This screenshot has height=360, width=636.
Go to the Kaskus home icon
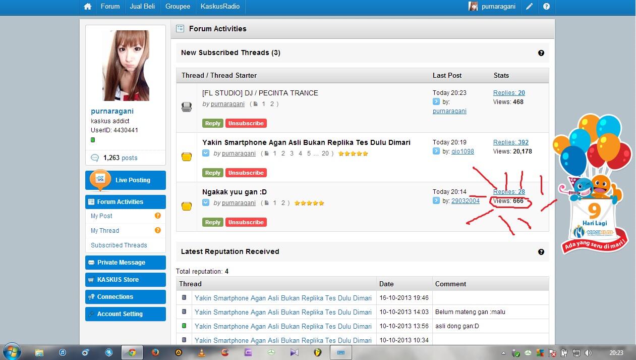(x=88, y=7)
